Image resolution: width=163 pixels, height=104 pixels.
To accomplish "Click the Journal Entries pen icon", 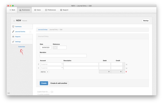I will (13, 31).
